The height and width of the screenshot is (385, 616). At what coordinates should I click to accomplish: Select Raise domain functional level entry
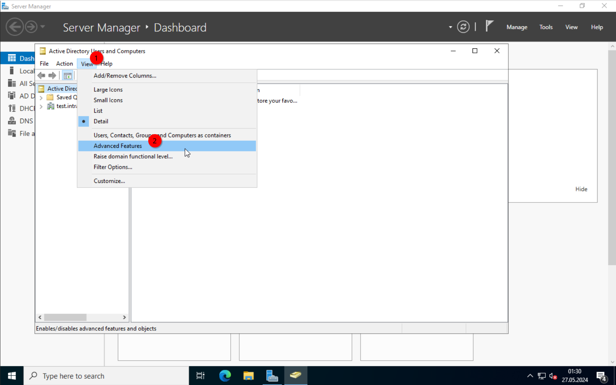[167, 156]
